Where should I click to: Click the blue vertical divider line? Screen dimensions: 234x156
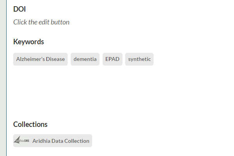[x=7, y=78]
